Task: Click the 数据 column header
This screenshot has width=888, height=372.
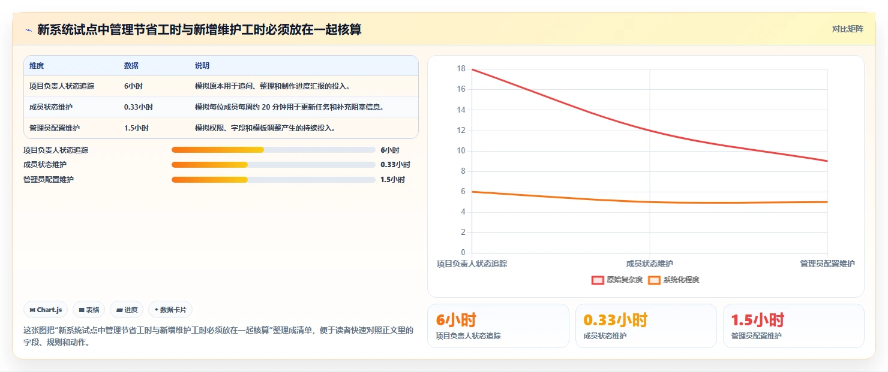Action: 131,66
